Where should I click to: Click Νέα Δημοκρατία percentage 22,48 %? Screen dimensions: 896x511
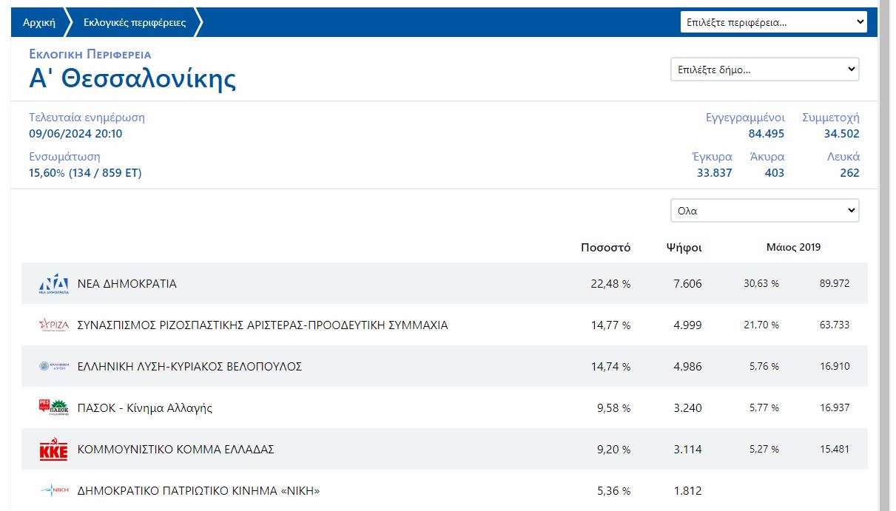(610, 283)
